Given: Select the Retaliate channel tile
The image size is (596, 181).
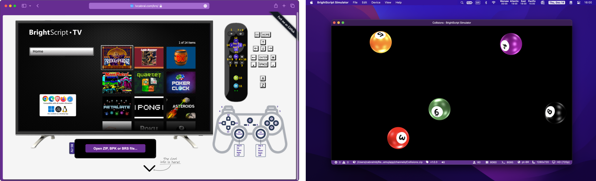Looking at the screenshot, I should [117, 107].
